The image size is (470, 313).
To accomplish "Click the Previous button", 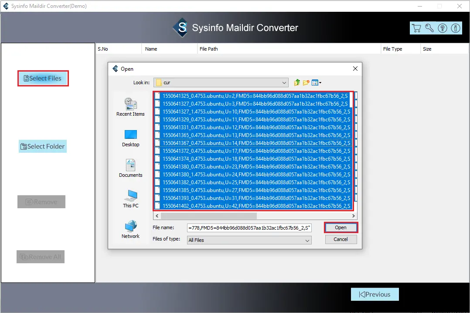I will 375,294.
